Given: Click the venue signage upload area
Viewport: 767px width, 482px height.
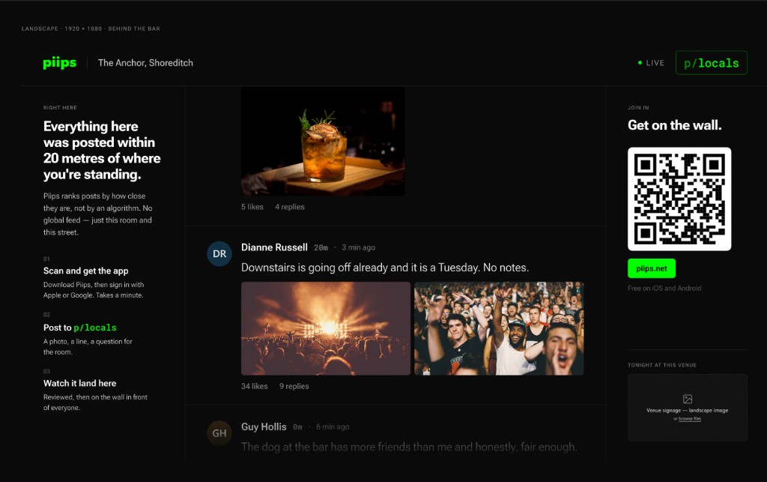Looking at the screenshot, I should 688,408.
